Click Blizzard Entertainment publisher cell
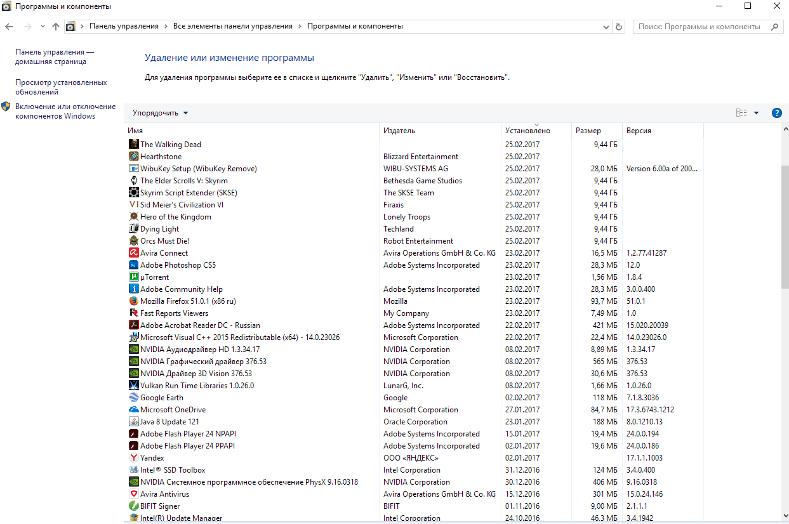 tap(421, 157)
